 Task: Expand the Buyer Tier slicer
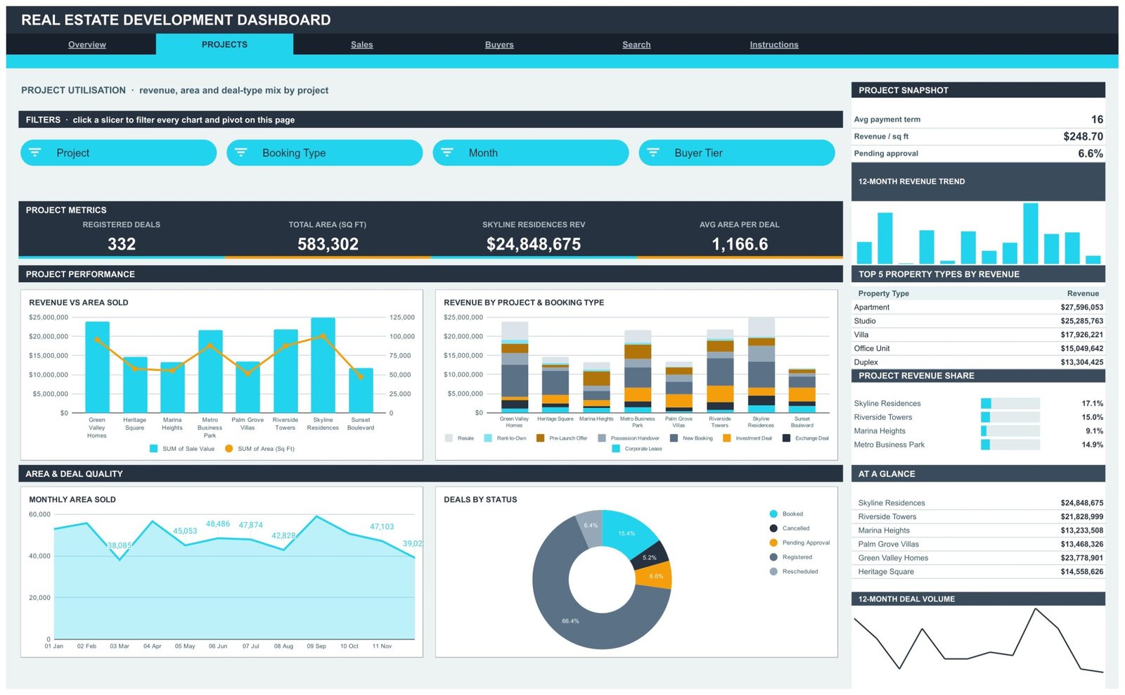[x=737, y=153]
